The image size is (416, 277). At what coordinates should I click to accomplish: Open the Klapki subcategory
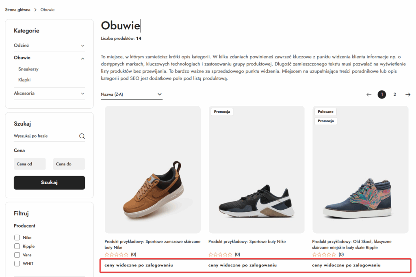(x=24, y=80)
